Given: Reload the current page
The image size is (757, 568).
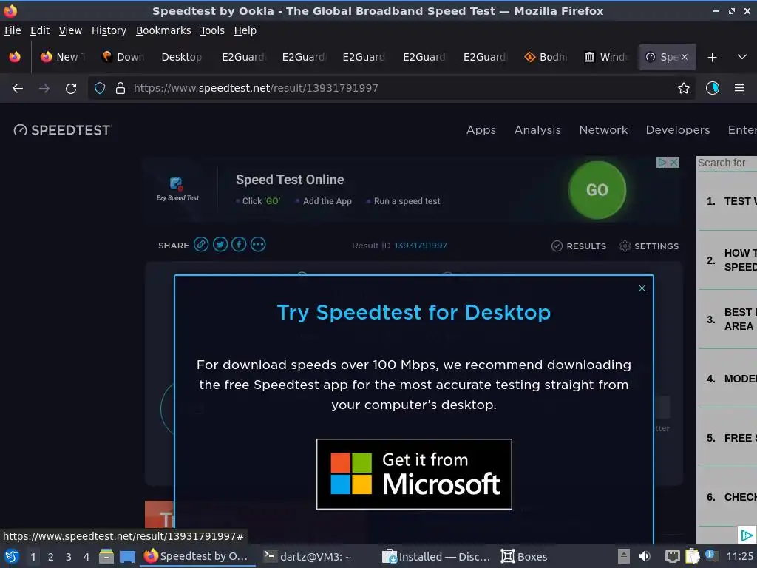Looking at the screenshot, I should (71, 89).
